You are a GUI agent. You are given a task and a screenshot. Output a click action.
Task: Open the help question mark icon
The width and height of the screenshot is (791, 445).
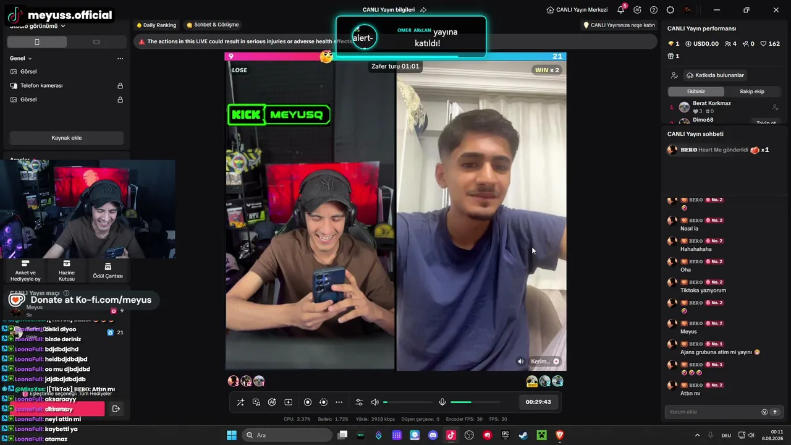[654, 10]
